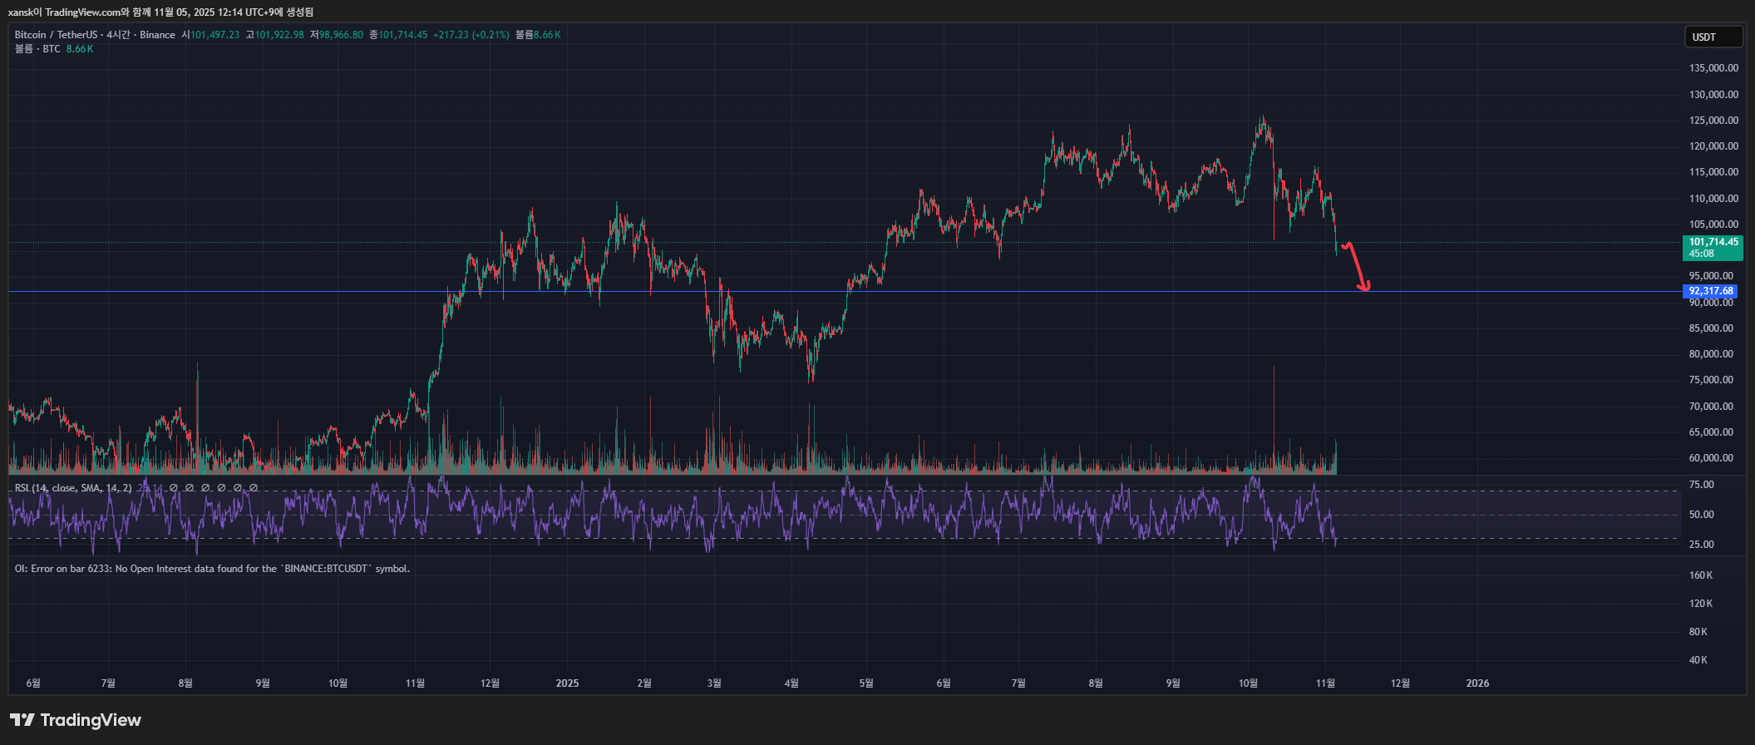Click the RSI 75.00 scale label
The image size is (1755, 745).
point(1702,485)
